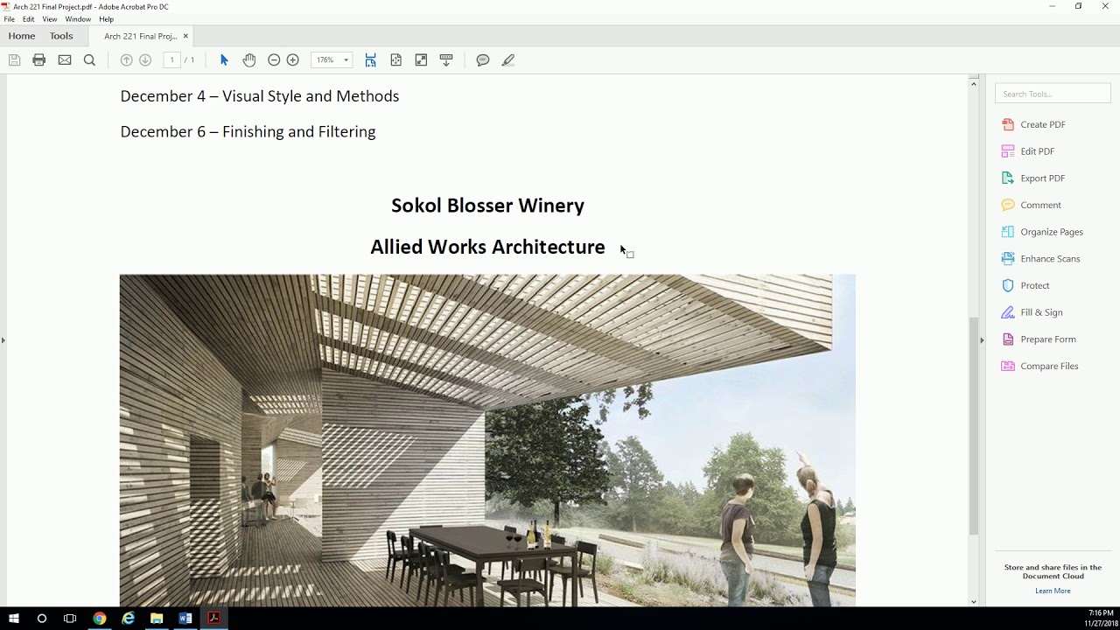Open the File menu
This screenshot has width=1120, height=630.
tap(10, 19)
